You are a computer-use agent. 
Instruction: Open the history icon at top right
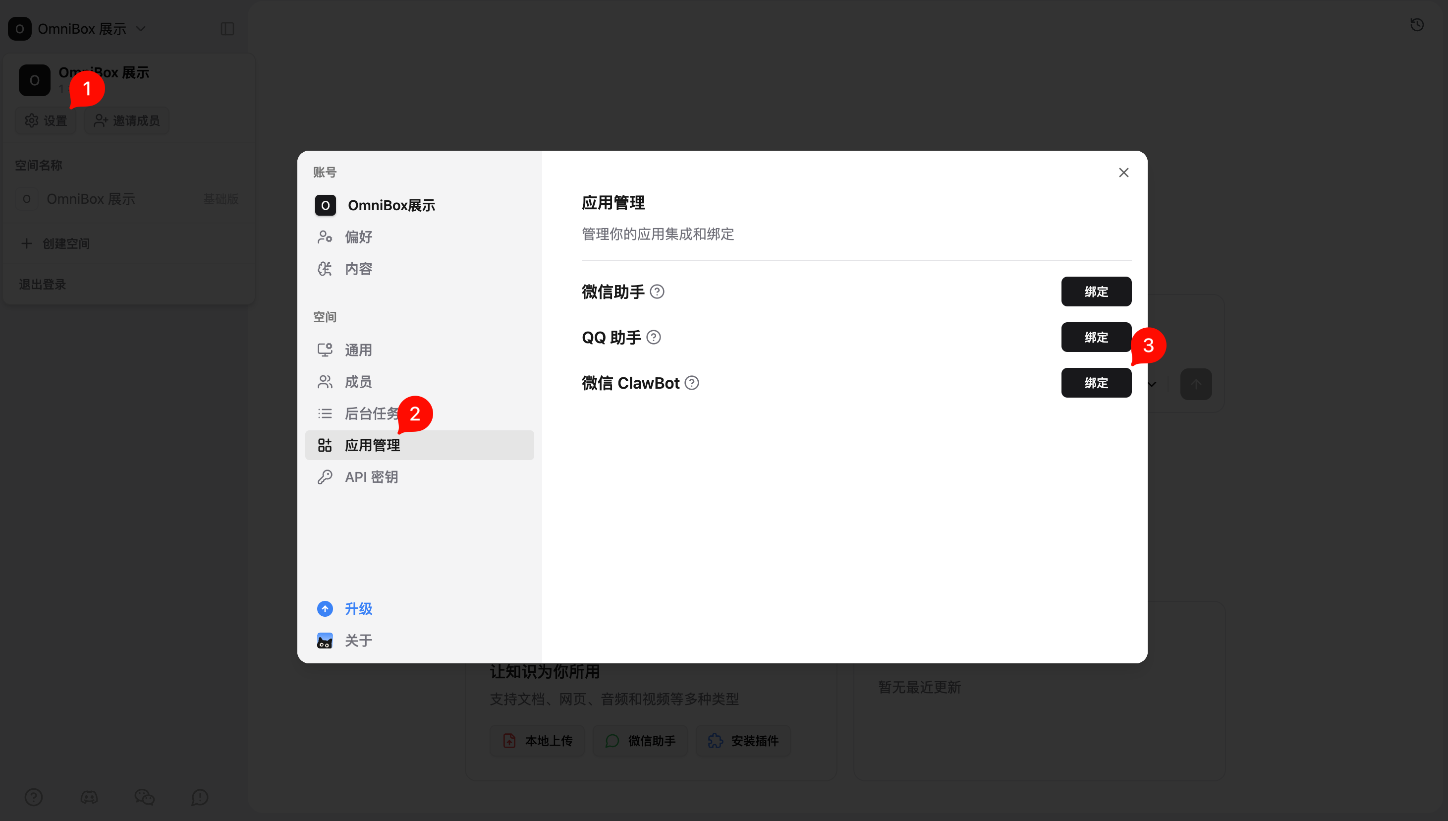[1416, 25]
